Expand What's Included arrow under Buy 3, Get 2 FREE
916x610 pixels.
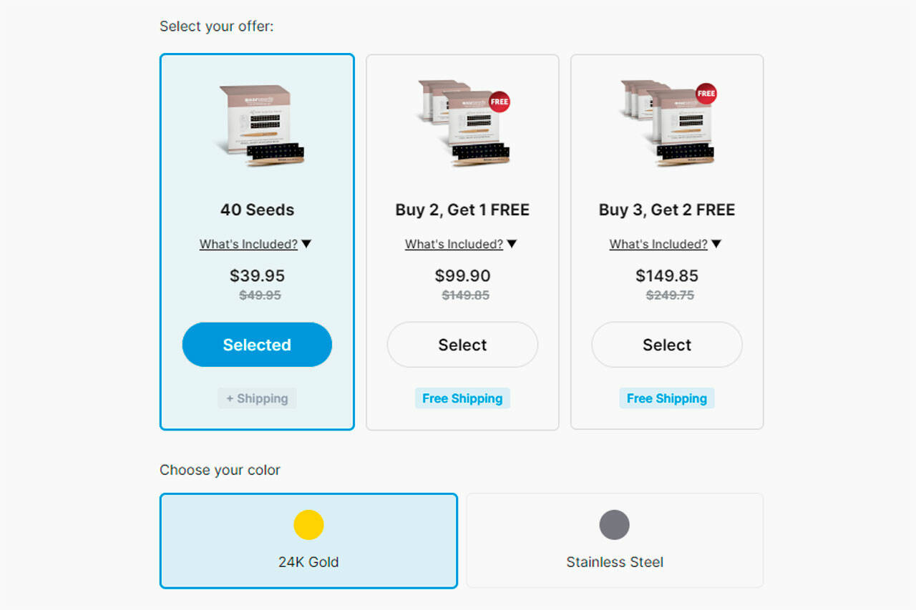click(x=716, y=244)
